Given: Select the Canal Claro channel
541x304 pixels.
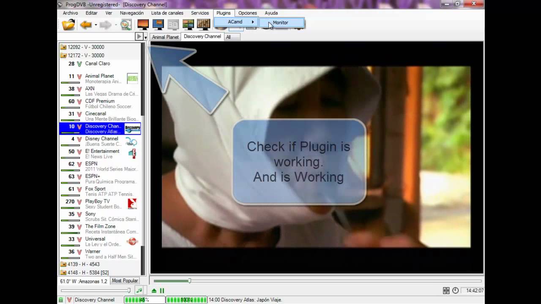Looking at the screenshot, I should pyautogui.click(x=100, y=64).
